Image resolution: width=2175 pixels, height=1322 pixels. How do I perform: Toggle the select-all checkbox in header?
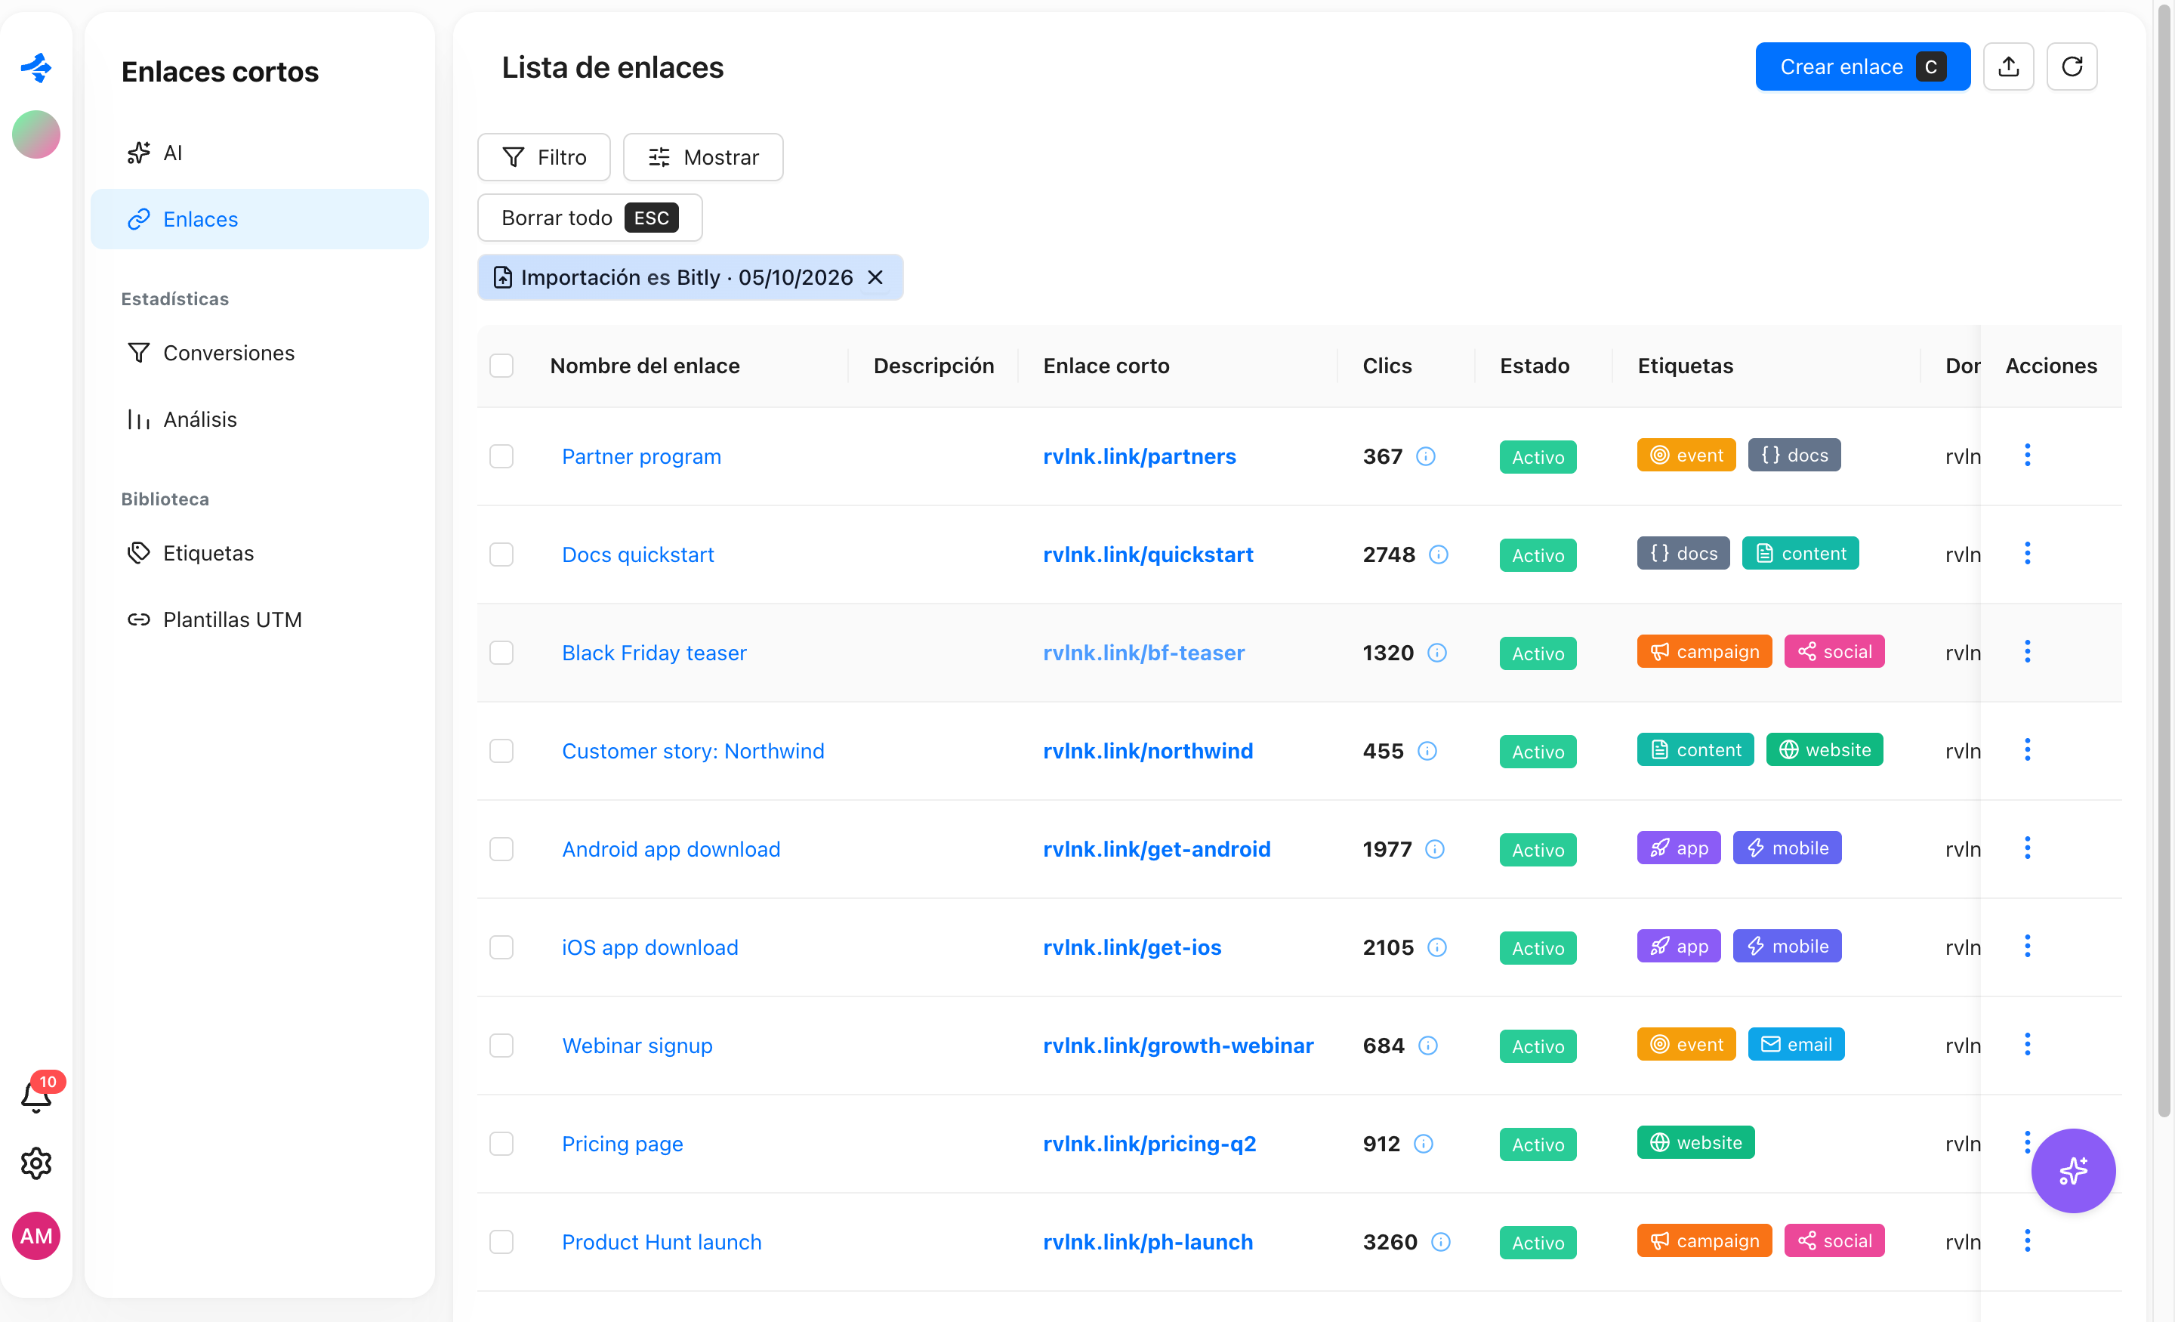tap(501, 366)
